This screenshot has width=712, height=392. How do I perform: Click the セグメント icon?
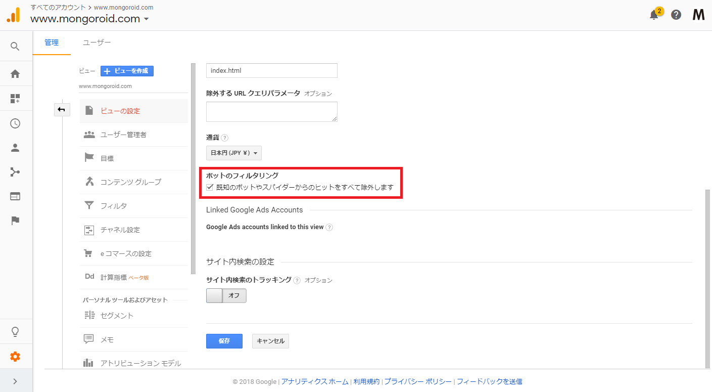click(x=89, y=315)
